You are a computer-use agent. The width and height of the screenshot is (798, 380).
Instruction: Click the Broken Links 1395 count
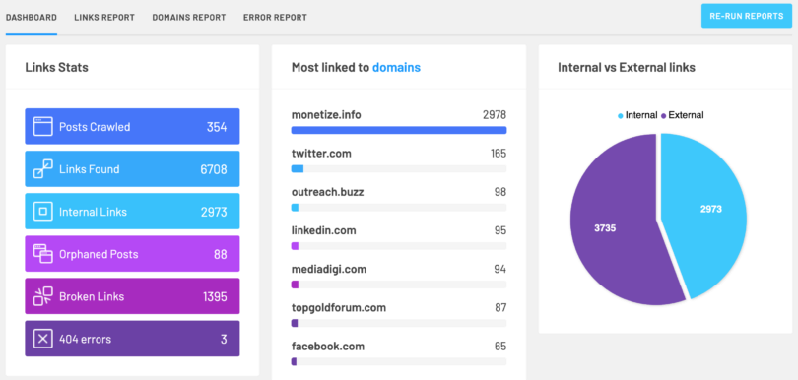pyautogui.click(x=214, y=296)
